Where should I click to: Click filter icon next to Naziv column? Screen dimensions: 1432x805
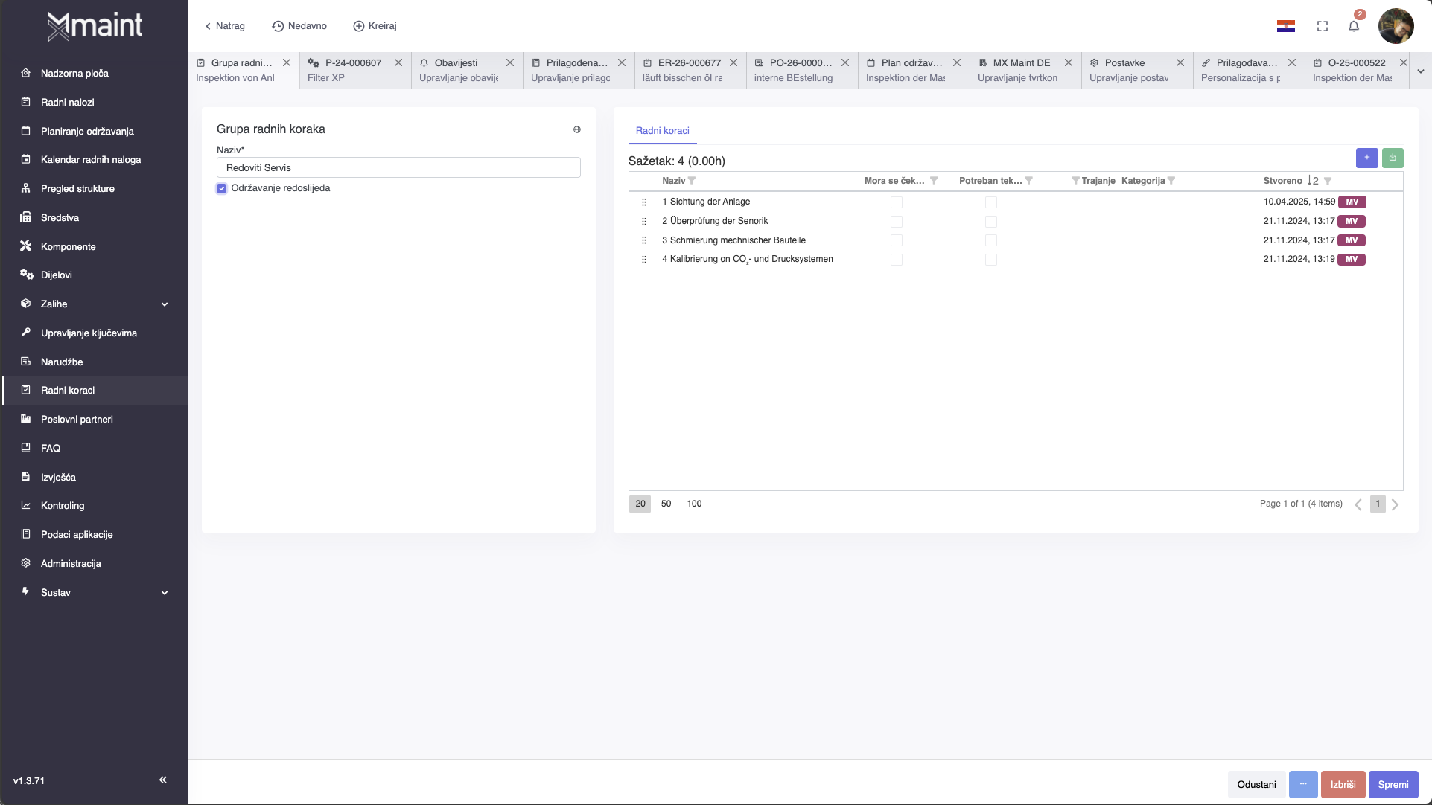(692, 181)
